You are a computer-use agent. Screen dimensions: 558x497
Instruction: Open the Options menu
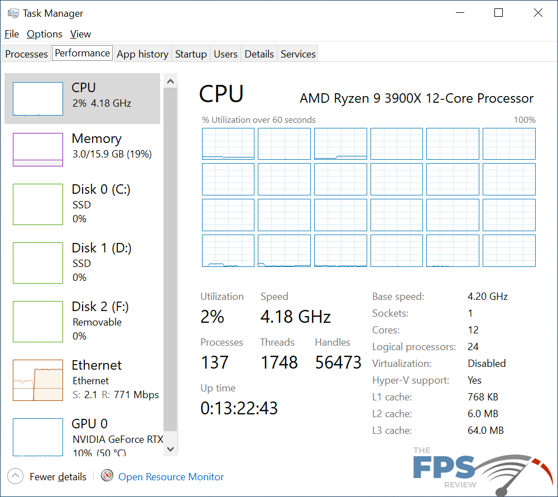(x=45, y=34)
